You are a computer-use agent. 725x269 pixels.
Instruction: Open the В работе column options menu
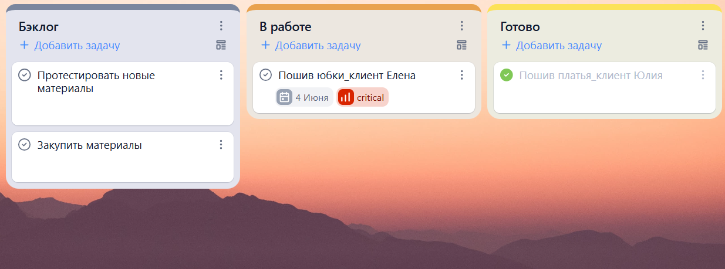[x=462, y=26]
